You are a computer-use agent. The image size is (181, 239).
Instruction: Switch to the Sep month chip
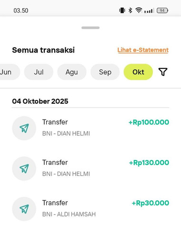tap(105, 72)
